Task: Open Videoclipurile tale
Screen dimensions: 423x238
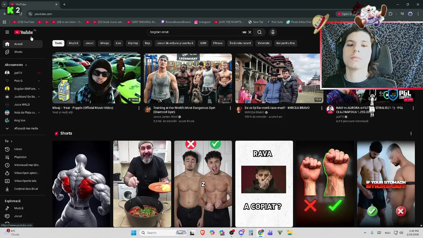Action: click(22, 181)
